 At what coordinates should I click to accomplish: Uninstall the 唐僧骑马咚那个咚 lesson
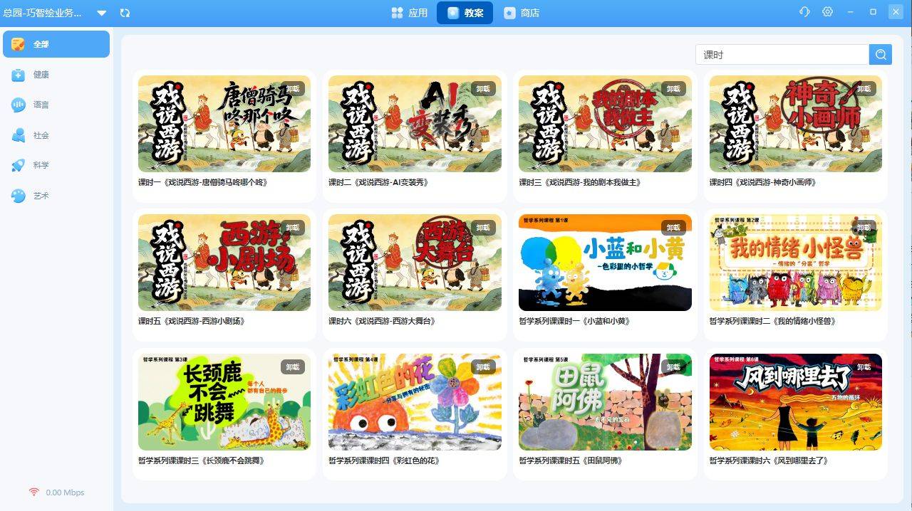[x=293, y=88]
